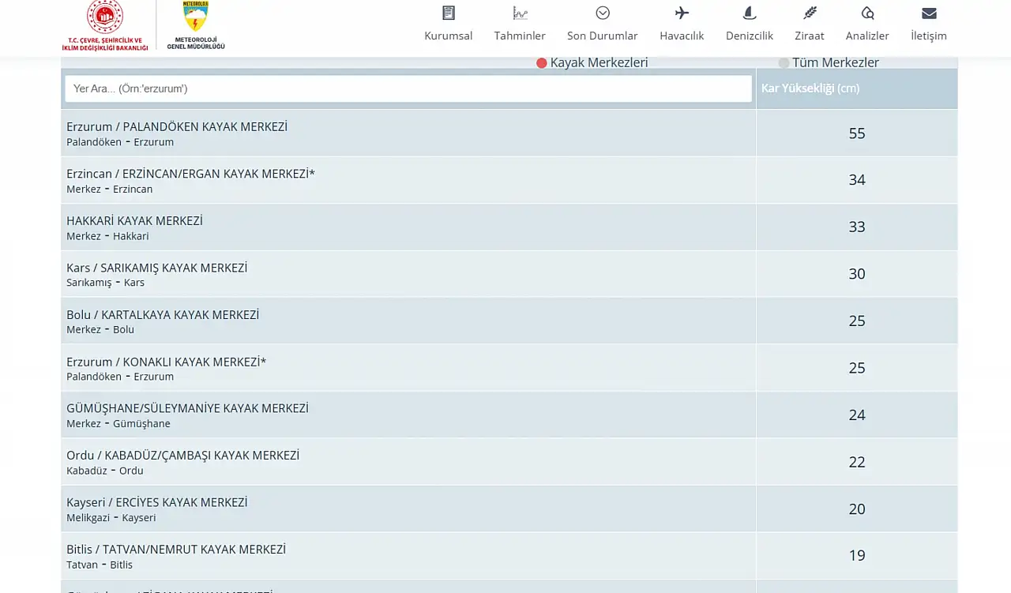The height and width of the screenshot is (593, 1011).
Task: Open Bitlis Tatvan/Nemrut Kayak Merkezi entry
Action: (x=176, y=550)
